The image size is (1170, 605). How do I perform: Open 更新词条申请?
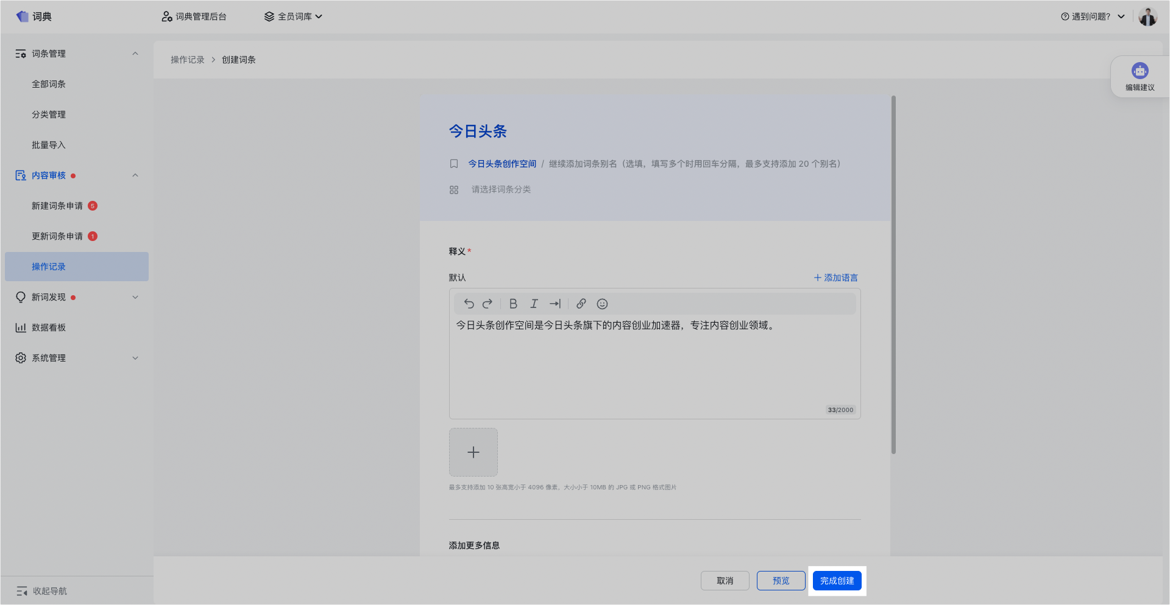[x=57, y=236]
